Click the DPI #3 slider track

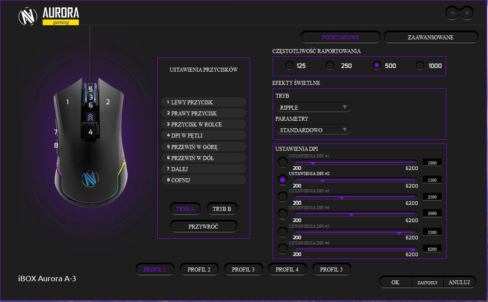coord(355,197)
